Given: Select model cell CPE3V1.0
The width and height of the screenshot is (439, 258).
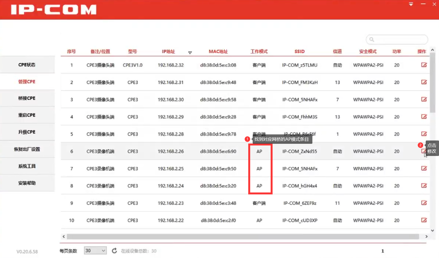Looking at the screenshot, I should coord(133,65).
